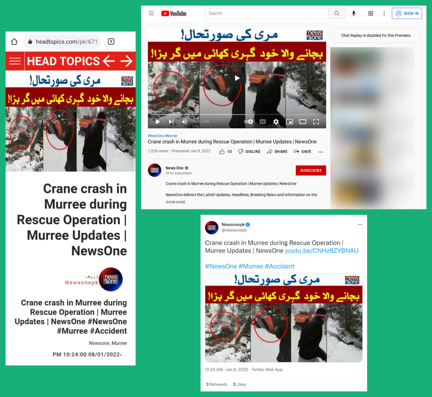The height and width of the screenshot is (397, 432).
Task: Click into the YouTube Search field
Action: tap(266, 13)
